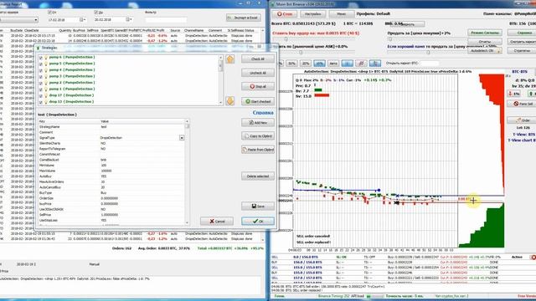Screen dimensions: 536x301
Task: Toggle checkbox for pump 1 strategy
Action: [41, 89]
